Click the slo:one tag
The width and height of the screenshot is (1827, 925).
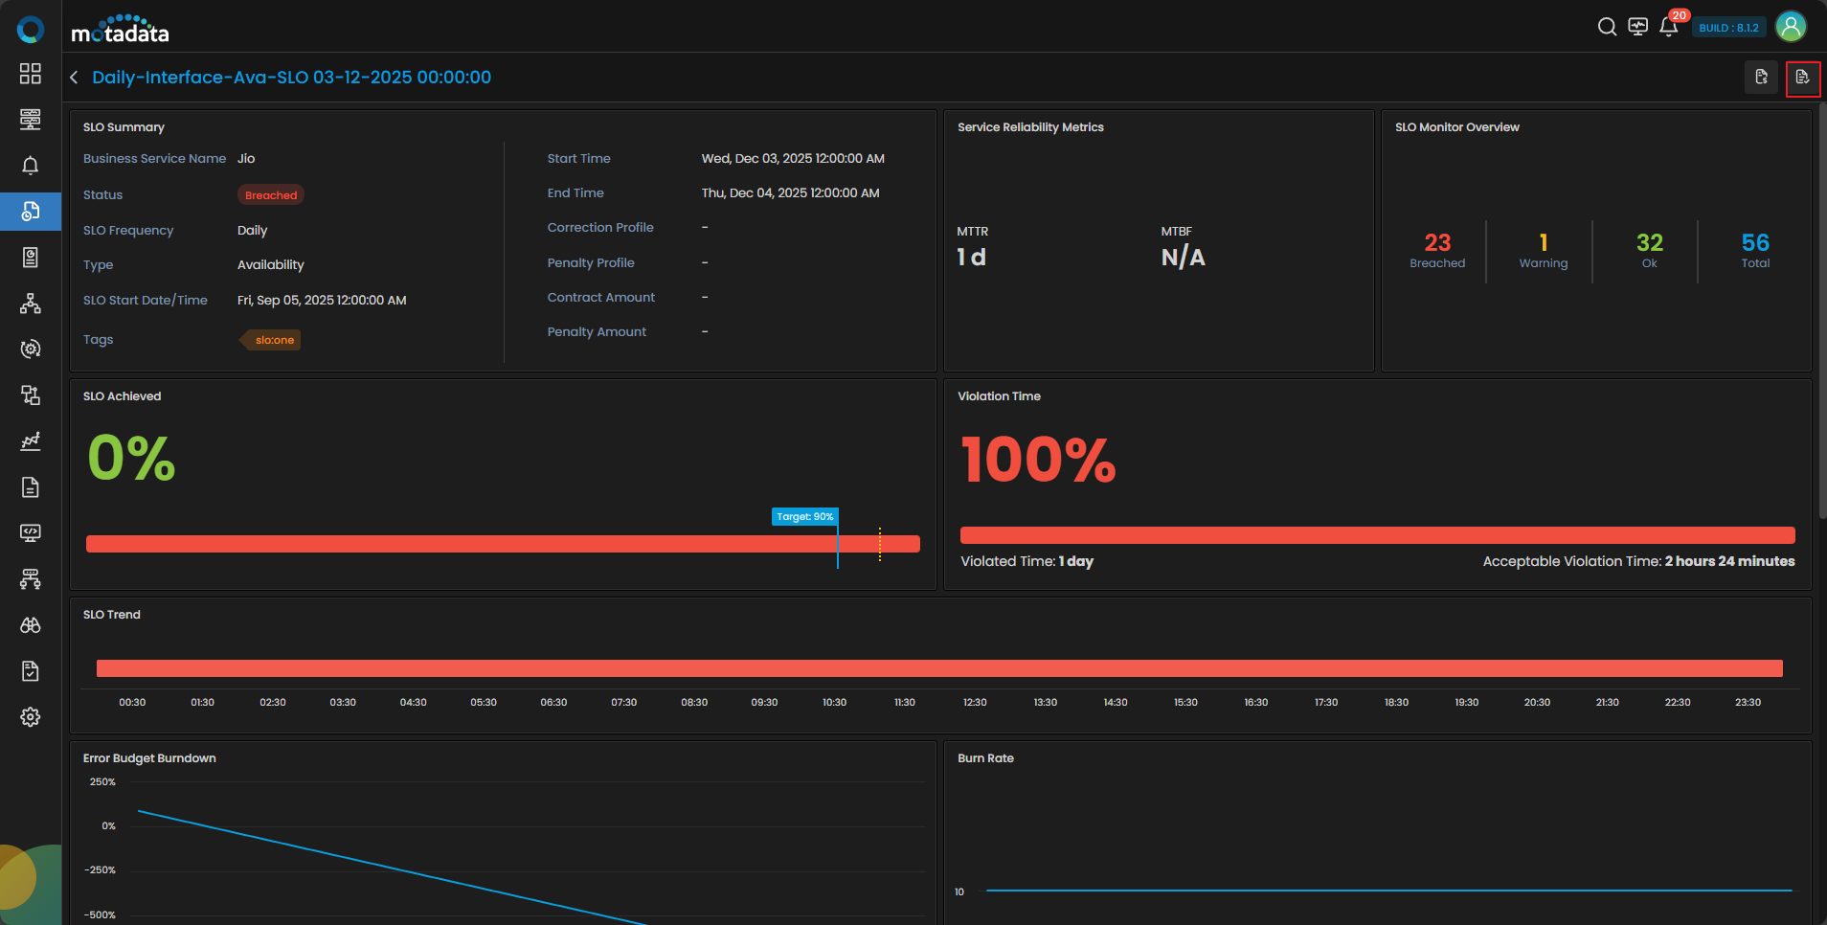[x=273, y=340]
